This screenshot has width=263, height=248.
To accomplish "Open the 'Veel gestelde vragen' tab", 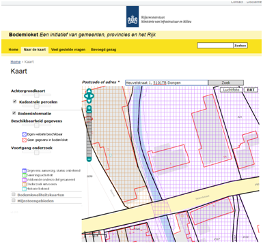I will [x=68, y=50].
